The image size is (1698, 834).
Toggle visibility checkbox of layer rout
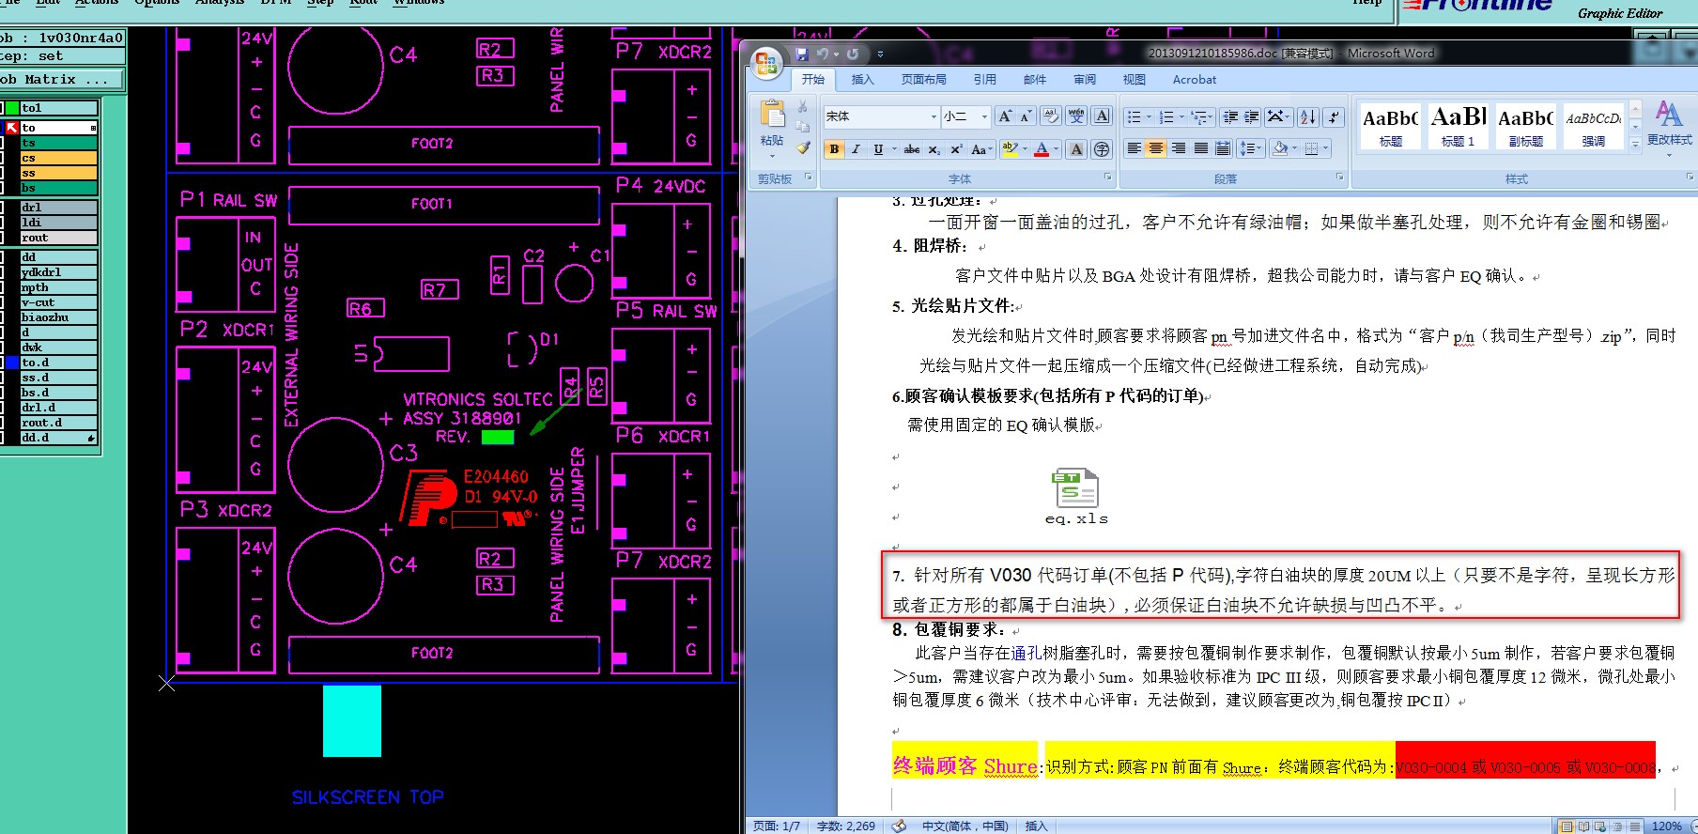2,238
